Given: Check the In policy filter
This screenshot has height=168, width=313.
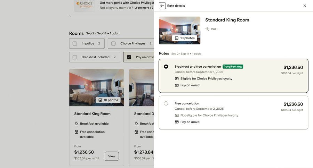Looking at the screenshot, I should click(x=75, y=44).
